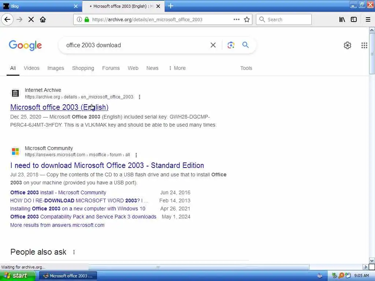
Task: Click the horizontal scrollbar right arrow
Action: [365, 267]
